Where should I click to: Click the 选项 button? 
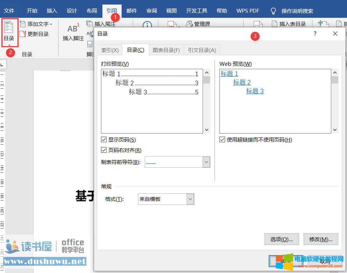[282, 239]
